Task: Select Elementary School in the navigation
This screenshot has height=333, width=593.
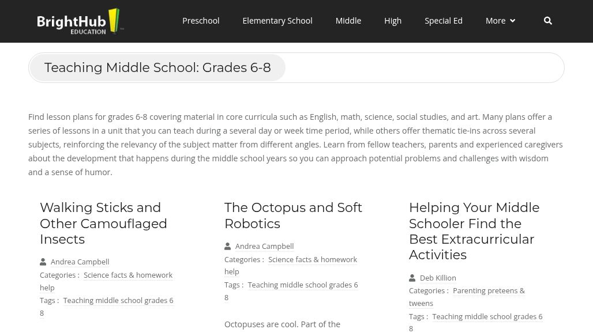Action: pos(277,21)
